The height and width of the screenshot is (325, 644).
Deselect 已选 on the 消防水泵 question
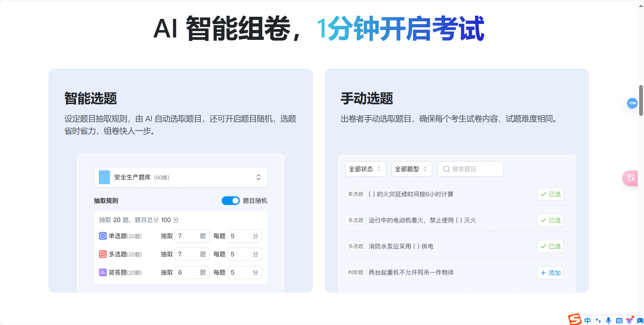[550, 246]
